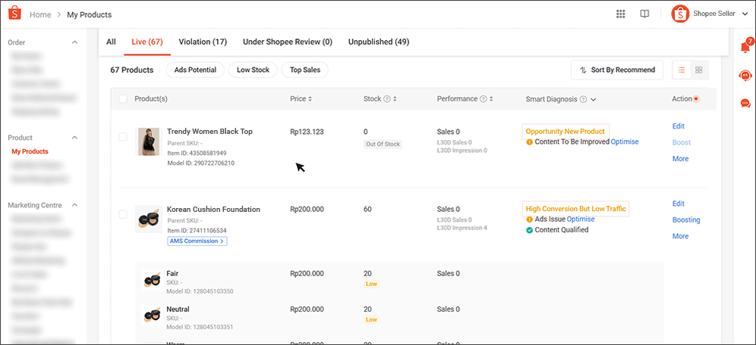756x345 pixels.
Task: Click the Shopee logo icon
Action: (14, 14)
